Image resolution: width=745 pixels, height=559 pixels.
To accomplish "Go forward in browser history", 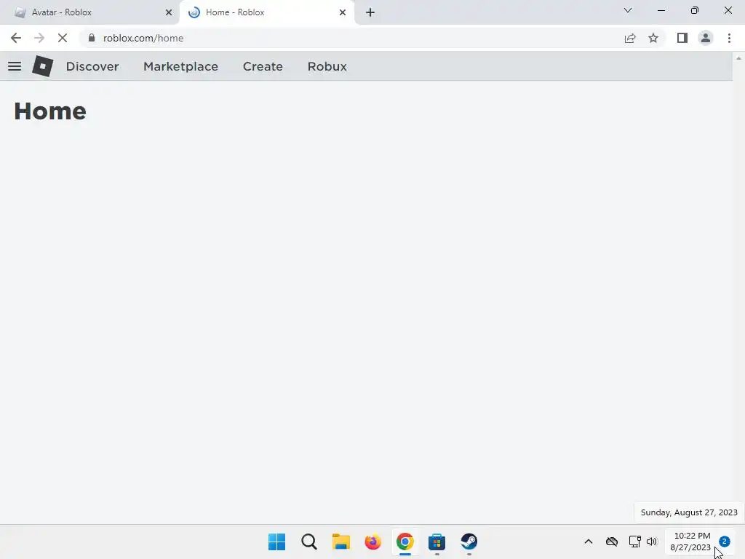I will (x=39, y=38).
